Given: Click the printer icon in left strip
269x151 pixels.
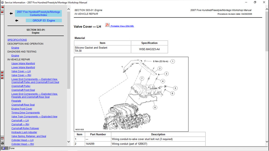Looking at the screenshot, I should click(2, 143).
